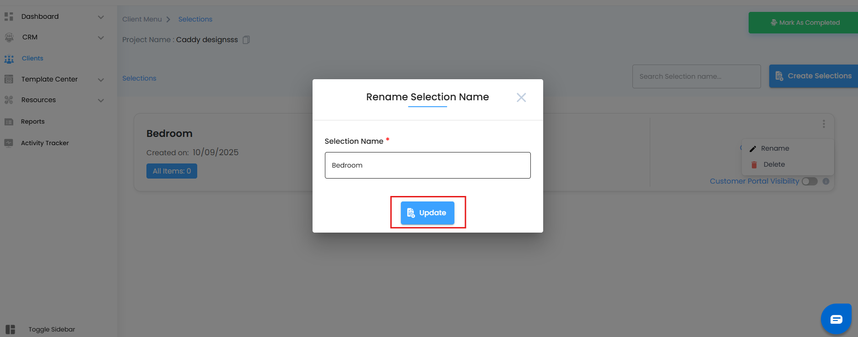Image resolution: width=858 pixels, height=337 pixels.
Task: Open the chat support bubble icon
Action: pyautogui.click(x=836, y=319)
